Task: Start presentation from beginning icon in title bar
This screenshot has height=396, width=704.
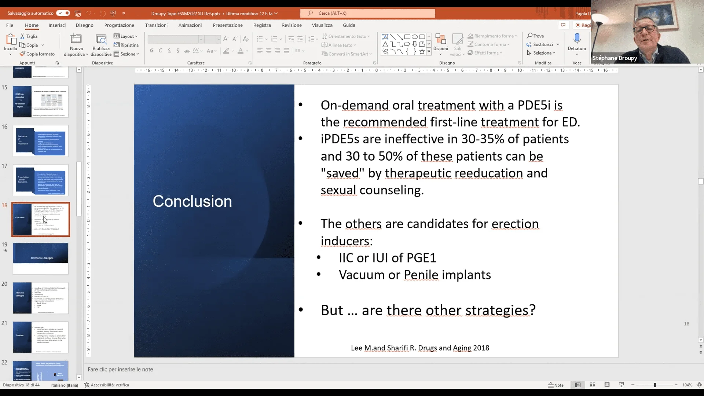Action: click(x=113, y=13)
